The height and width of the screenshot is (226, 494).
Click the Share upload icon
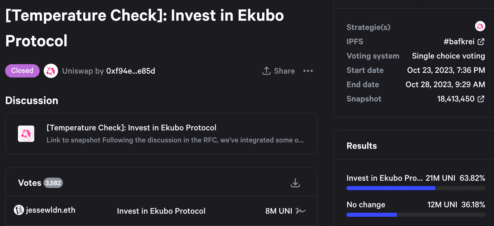pos(266,71)
